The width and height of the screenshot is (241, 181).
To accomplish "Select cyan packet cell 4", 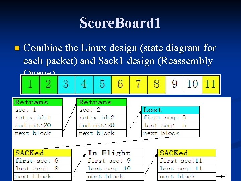I will coord(84,85).
